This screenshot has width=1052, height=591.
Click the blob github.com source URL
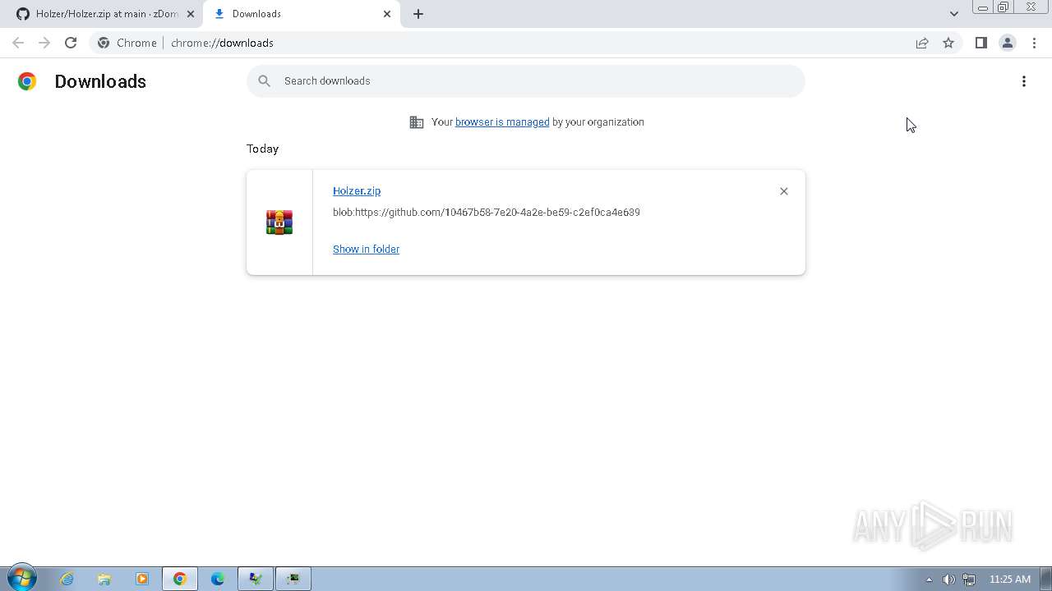487,212
